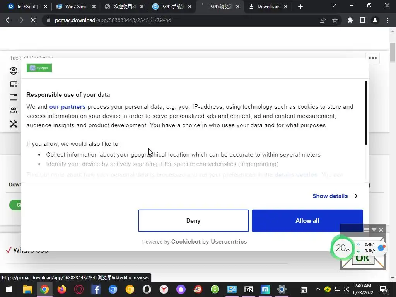
Task: Open File Explorer from the taskbar
Action: [x=28, y=289]
